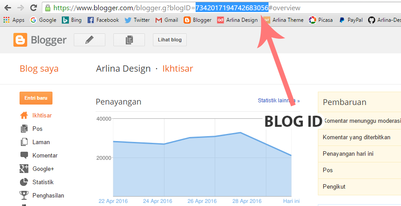Click the Pos document icon
Image resolution: width=401 pixels, height=206 pixels.
(x=24, y=129)
